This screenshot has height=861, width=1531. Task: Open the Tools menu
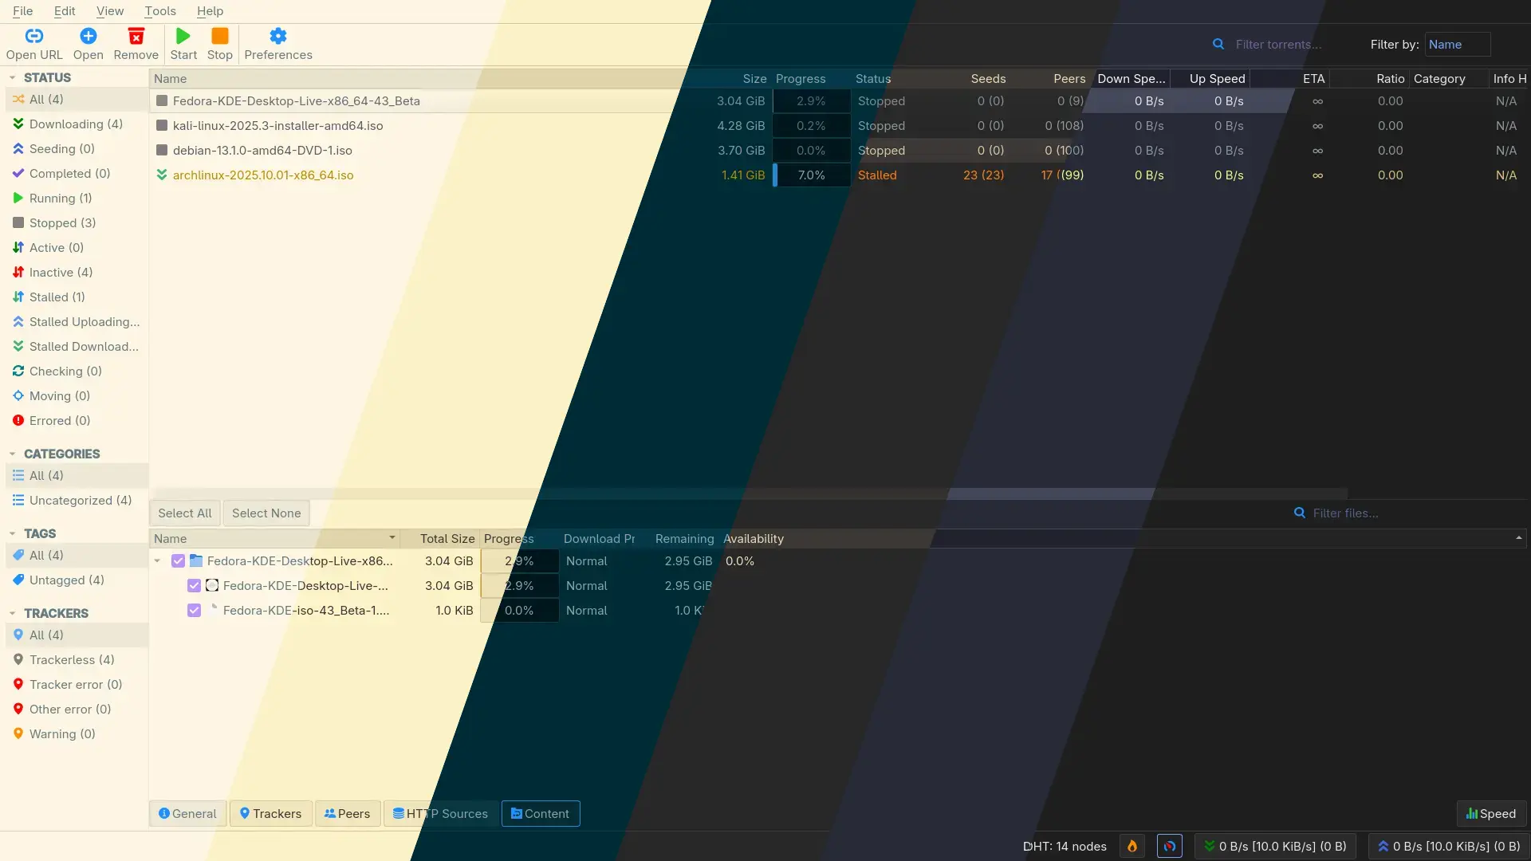(159, 11)
